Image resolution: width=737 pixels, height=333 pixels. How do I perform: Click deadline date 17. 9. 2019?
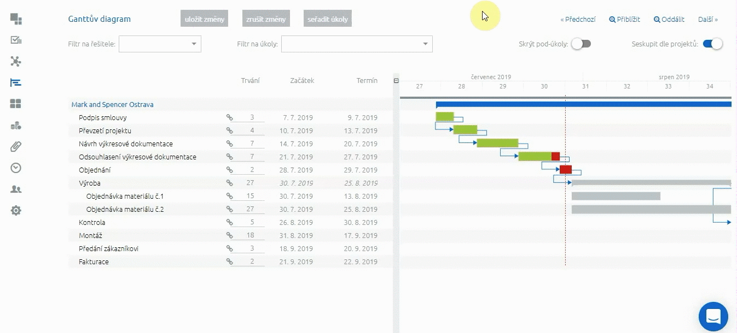coord(360,235)
